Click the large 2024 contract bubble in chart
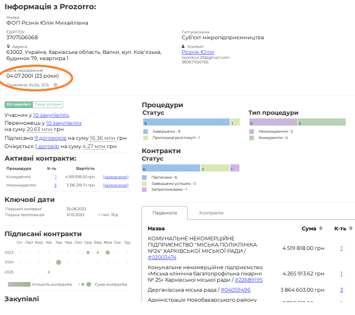This screenshot has height=315, width=355. point(58,262)
